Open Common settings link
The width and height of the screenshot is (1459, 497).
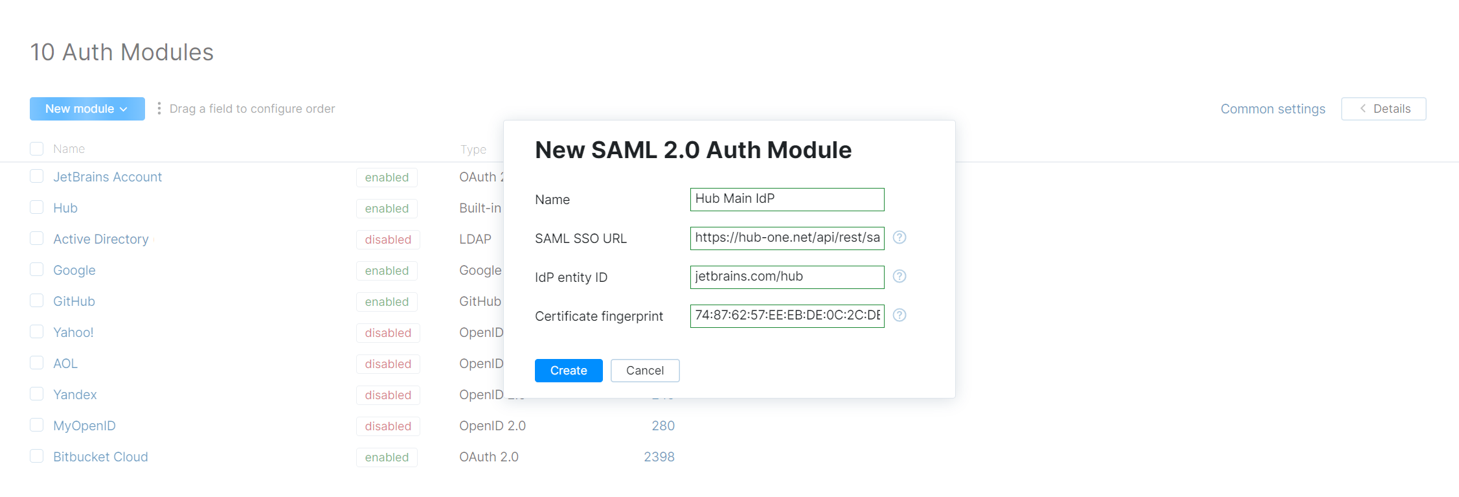click(1272, 109)
